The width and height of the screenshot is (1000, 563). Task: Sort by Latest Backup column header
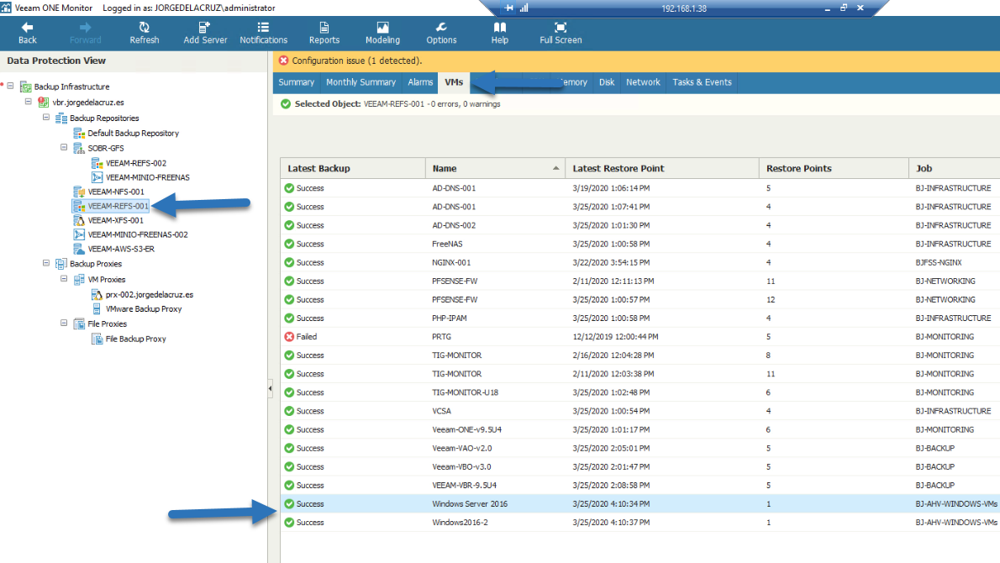click(353, 168)
